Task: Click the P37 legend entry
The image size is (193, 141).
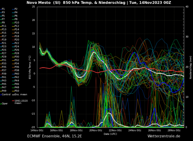Action: click(x=3, y=70)
